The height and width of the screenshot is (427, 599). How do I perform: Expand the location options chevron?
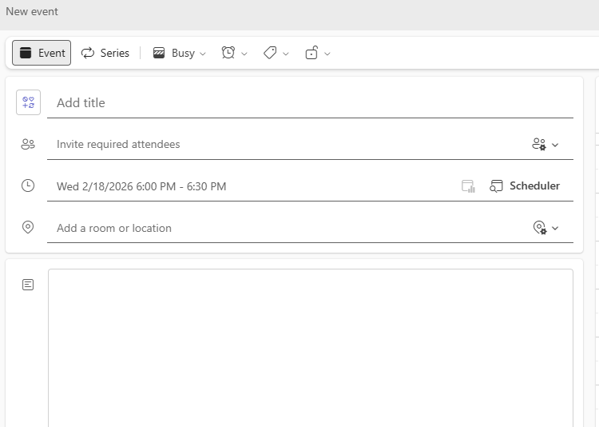555,228
